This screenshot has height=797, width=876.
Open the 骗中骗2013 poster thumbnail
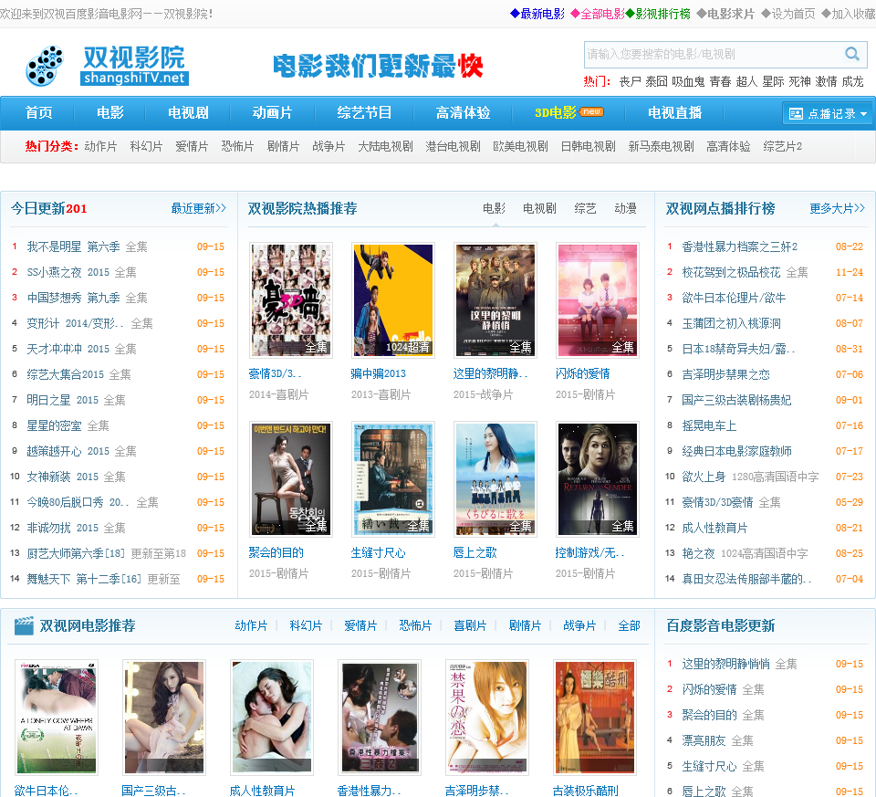pos(393,300)
